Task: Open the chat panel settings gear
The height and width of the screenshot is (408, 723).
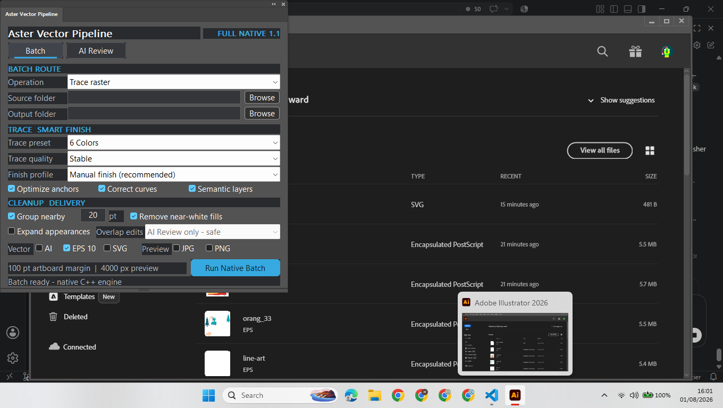Action: pyautogui.click(x=697, y=45)
